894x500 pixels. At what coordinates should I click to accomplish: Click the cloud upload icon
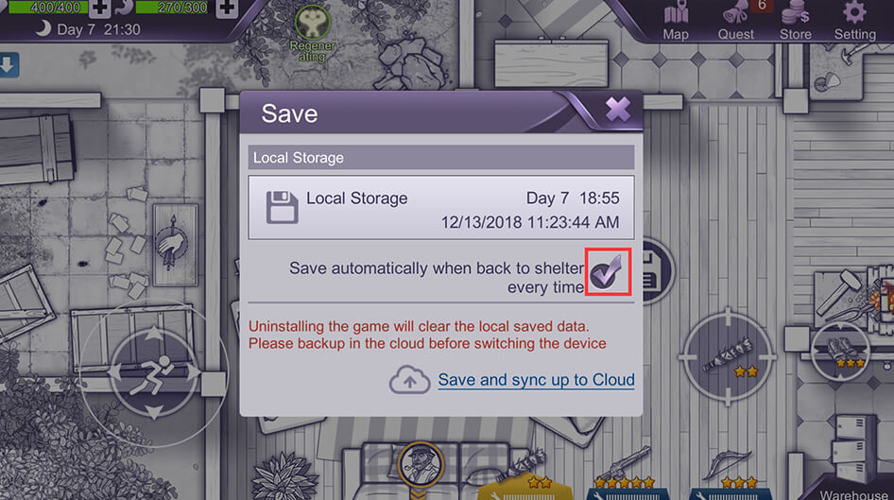409,380
